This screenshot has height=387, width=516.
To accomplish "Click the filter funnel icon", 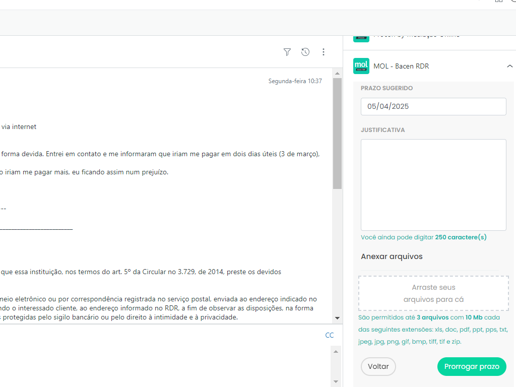I will point(287,52).
